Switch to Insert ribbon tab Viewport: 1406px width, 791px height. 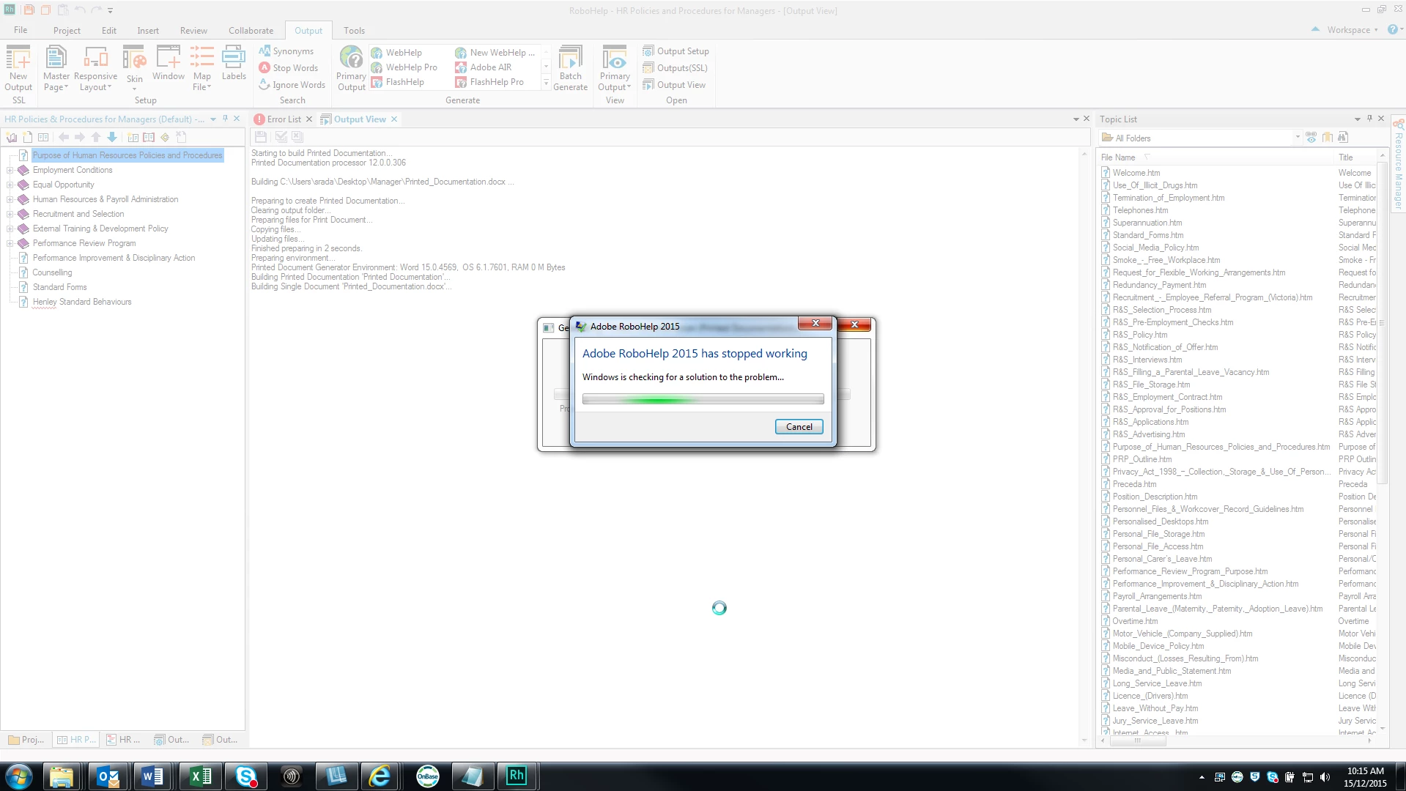(148, 31)
